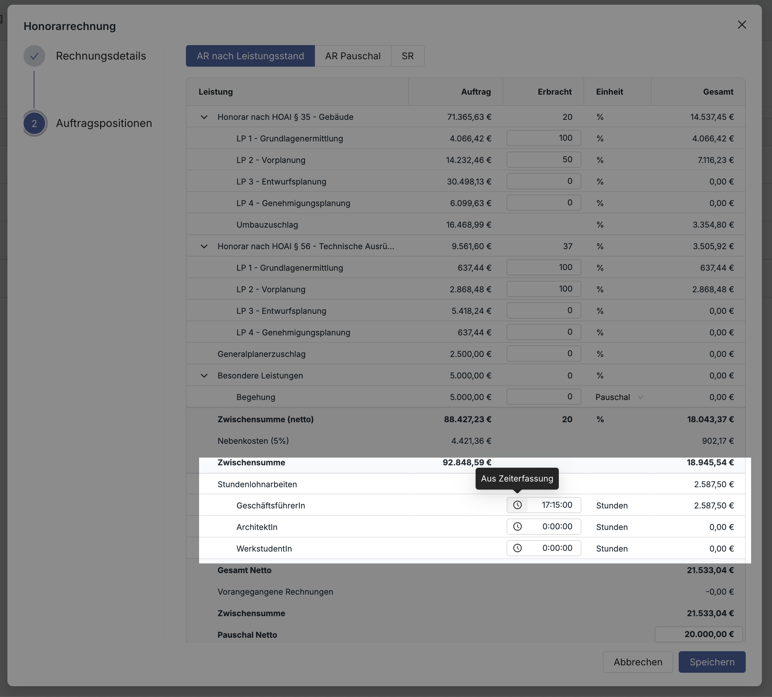Switch to AR Pauschal tab
This screenshot has width=772, height=697.
[x=353, y=56]
